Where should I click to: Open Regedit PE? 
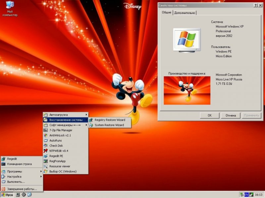[x=66, y=156]
